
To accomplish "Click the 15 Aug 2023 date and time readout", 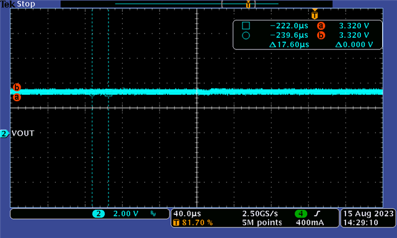I will [368, 218].
